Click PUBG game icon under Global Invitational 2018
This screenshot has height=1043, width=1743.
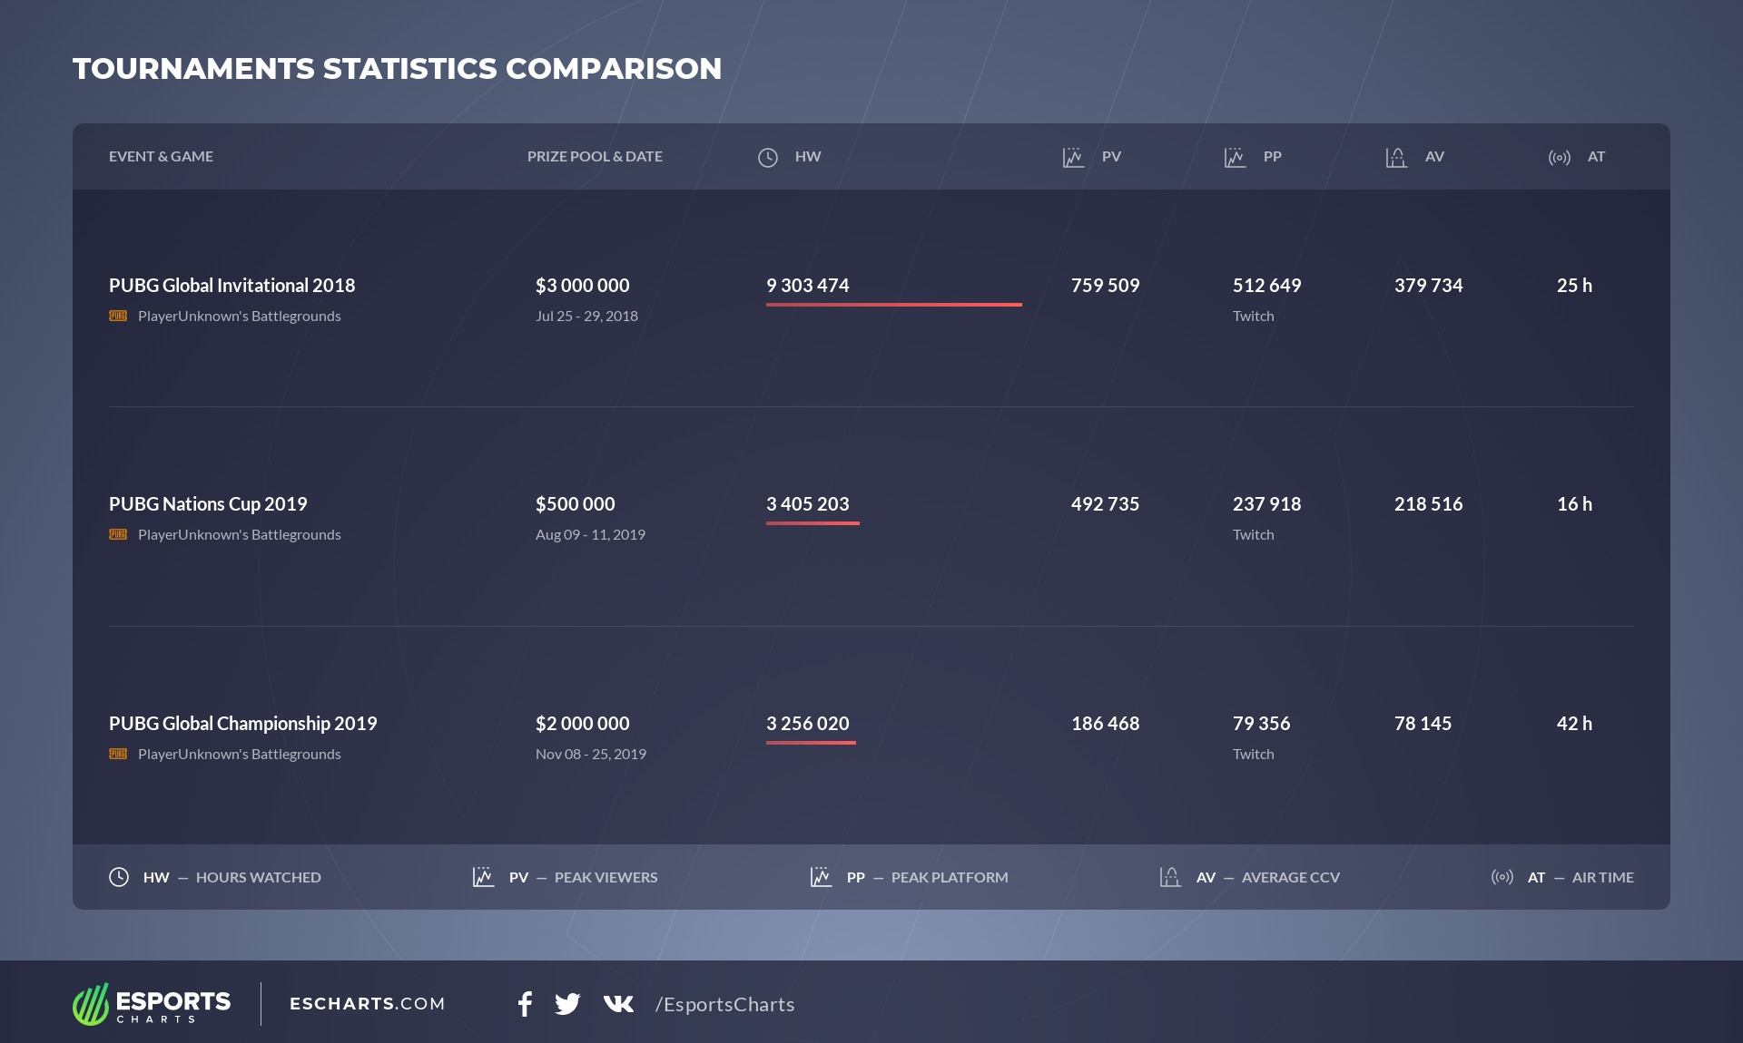tap(118, 316)
